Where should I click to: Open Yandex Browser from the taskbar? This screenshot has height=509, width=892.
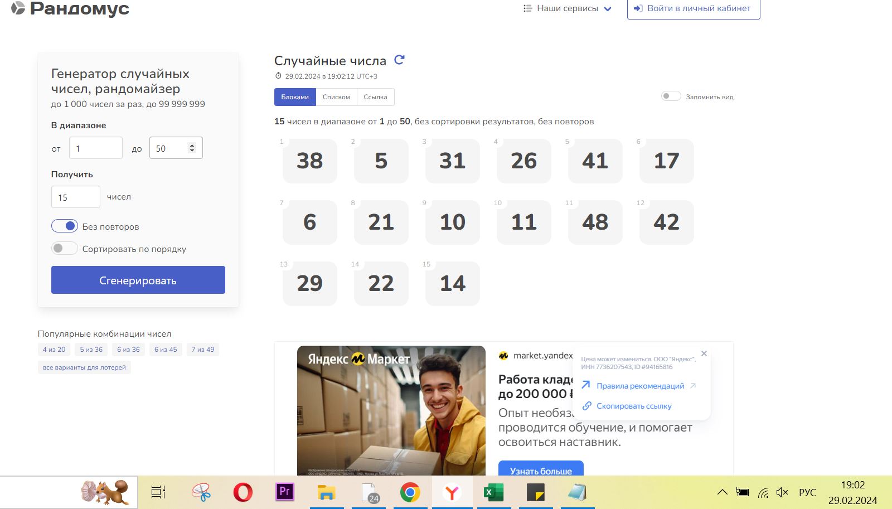(452, 492)
